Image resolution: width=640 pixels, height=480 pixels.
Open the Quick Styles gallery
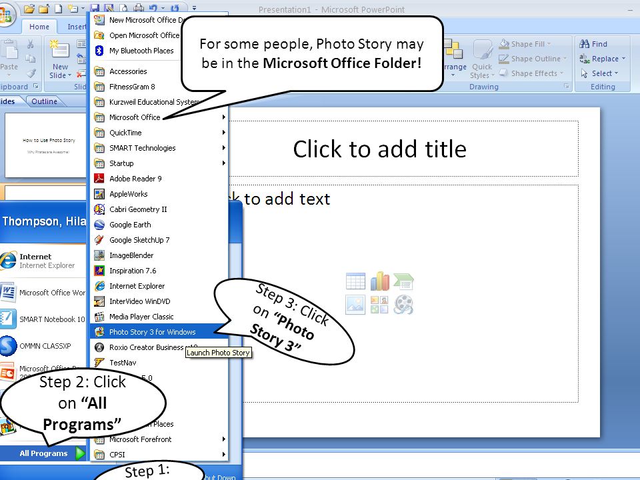click(x=482, y=59)
